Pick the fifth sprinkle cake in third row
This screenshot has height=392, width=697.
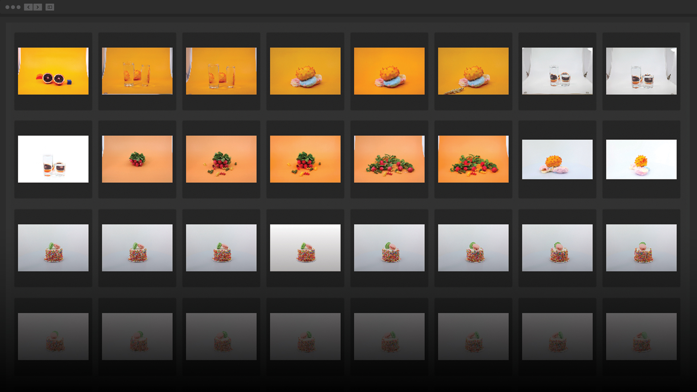click(389, 248)
